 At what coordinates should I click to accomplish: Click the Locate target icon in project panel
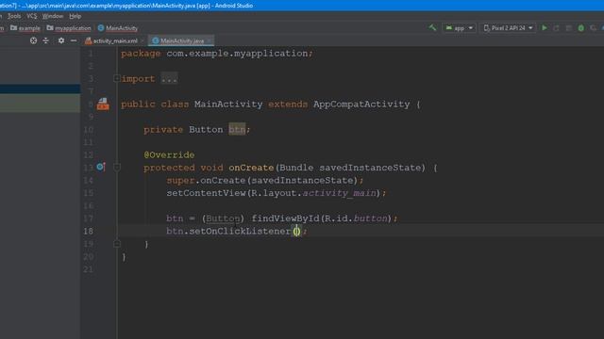pyautogui.click(x=34, y=40)
